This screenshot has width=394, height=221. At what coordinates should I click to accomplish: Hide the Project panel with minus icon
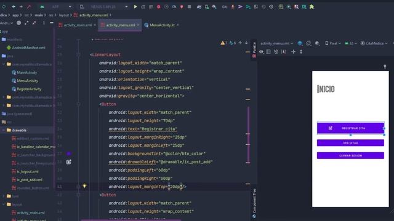click(x=52, y=23)
